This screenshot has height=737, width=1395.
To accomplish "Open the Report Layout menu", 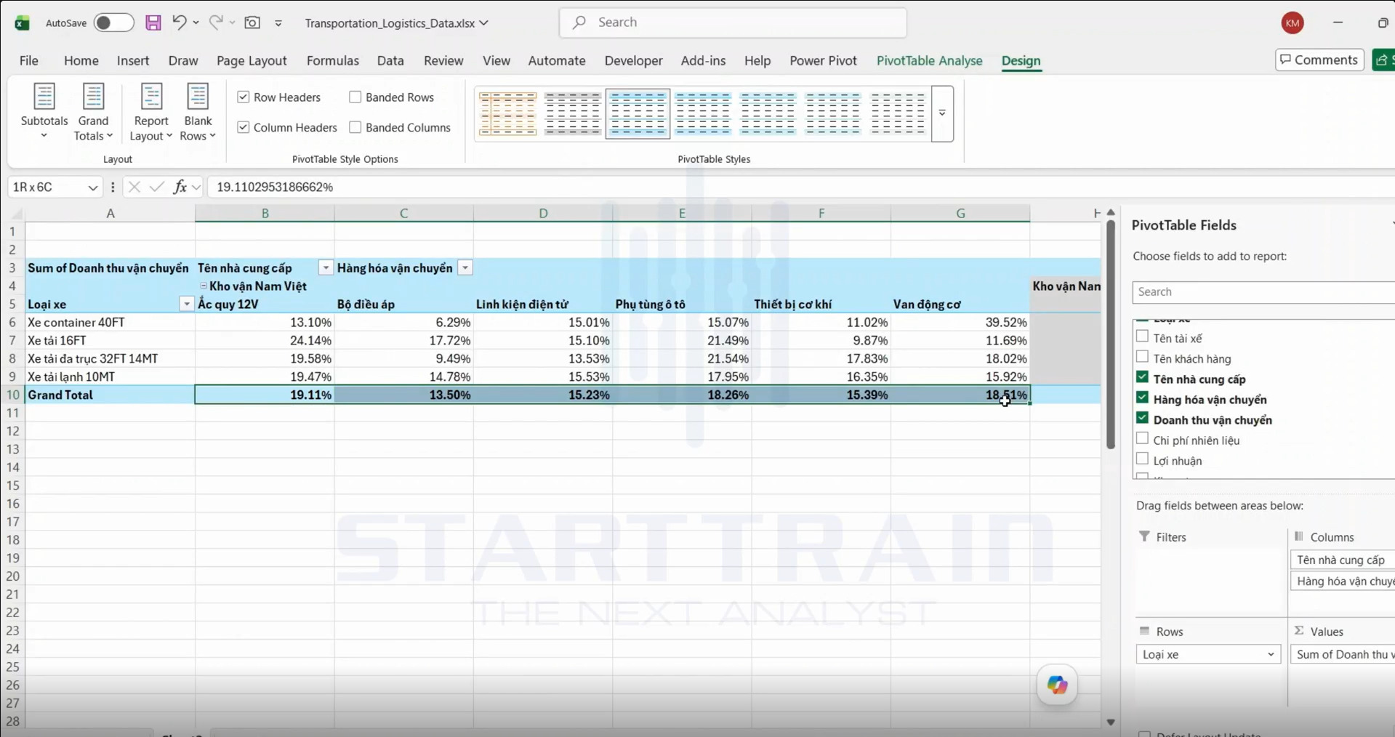I will click(x=150, y=113).
